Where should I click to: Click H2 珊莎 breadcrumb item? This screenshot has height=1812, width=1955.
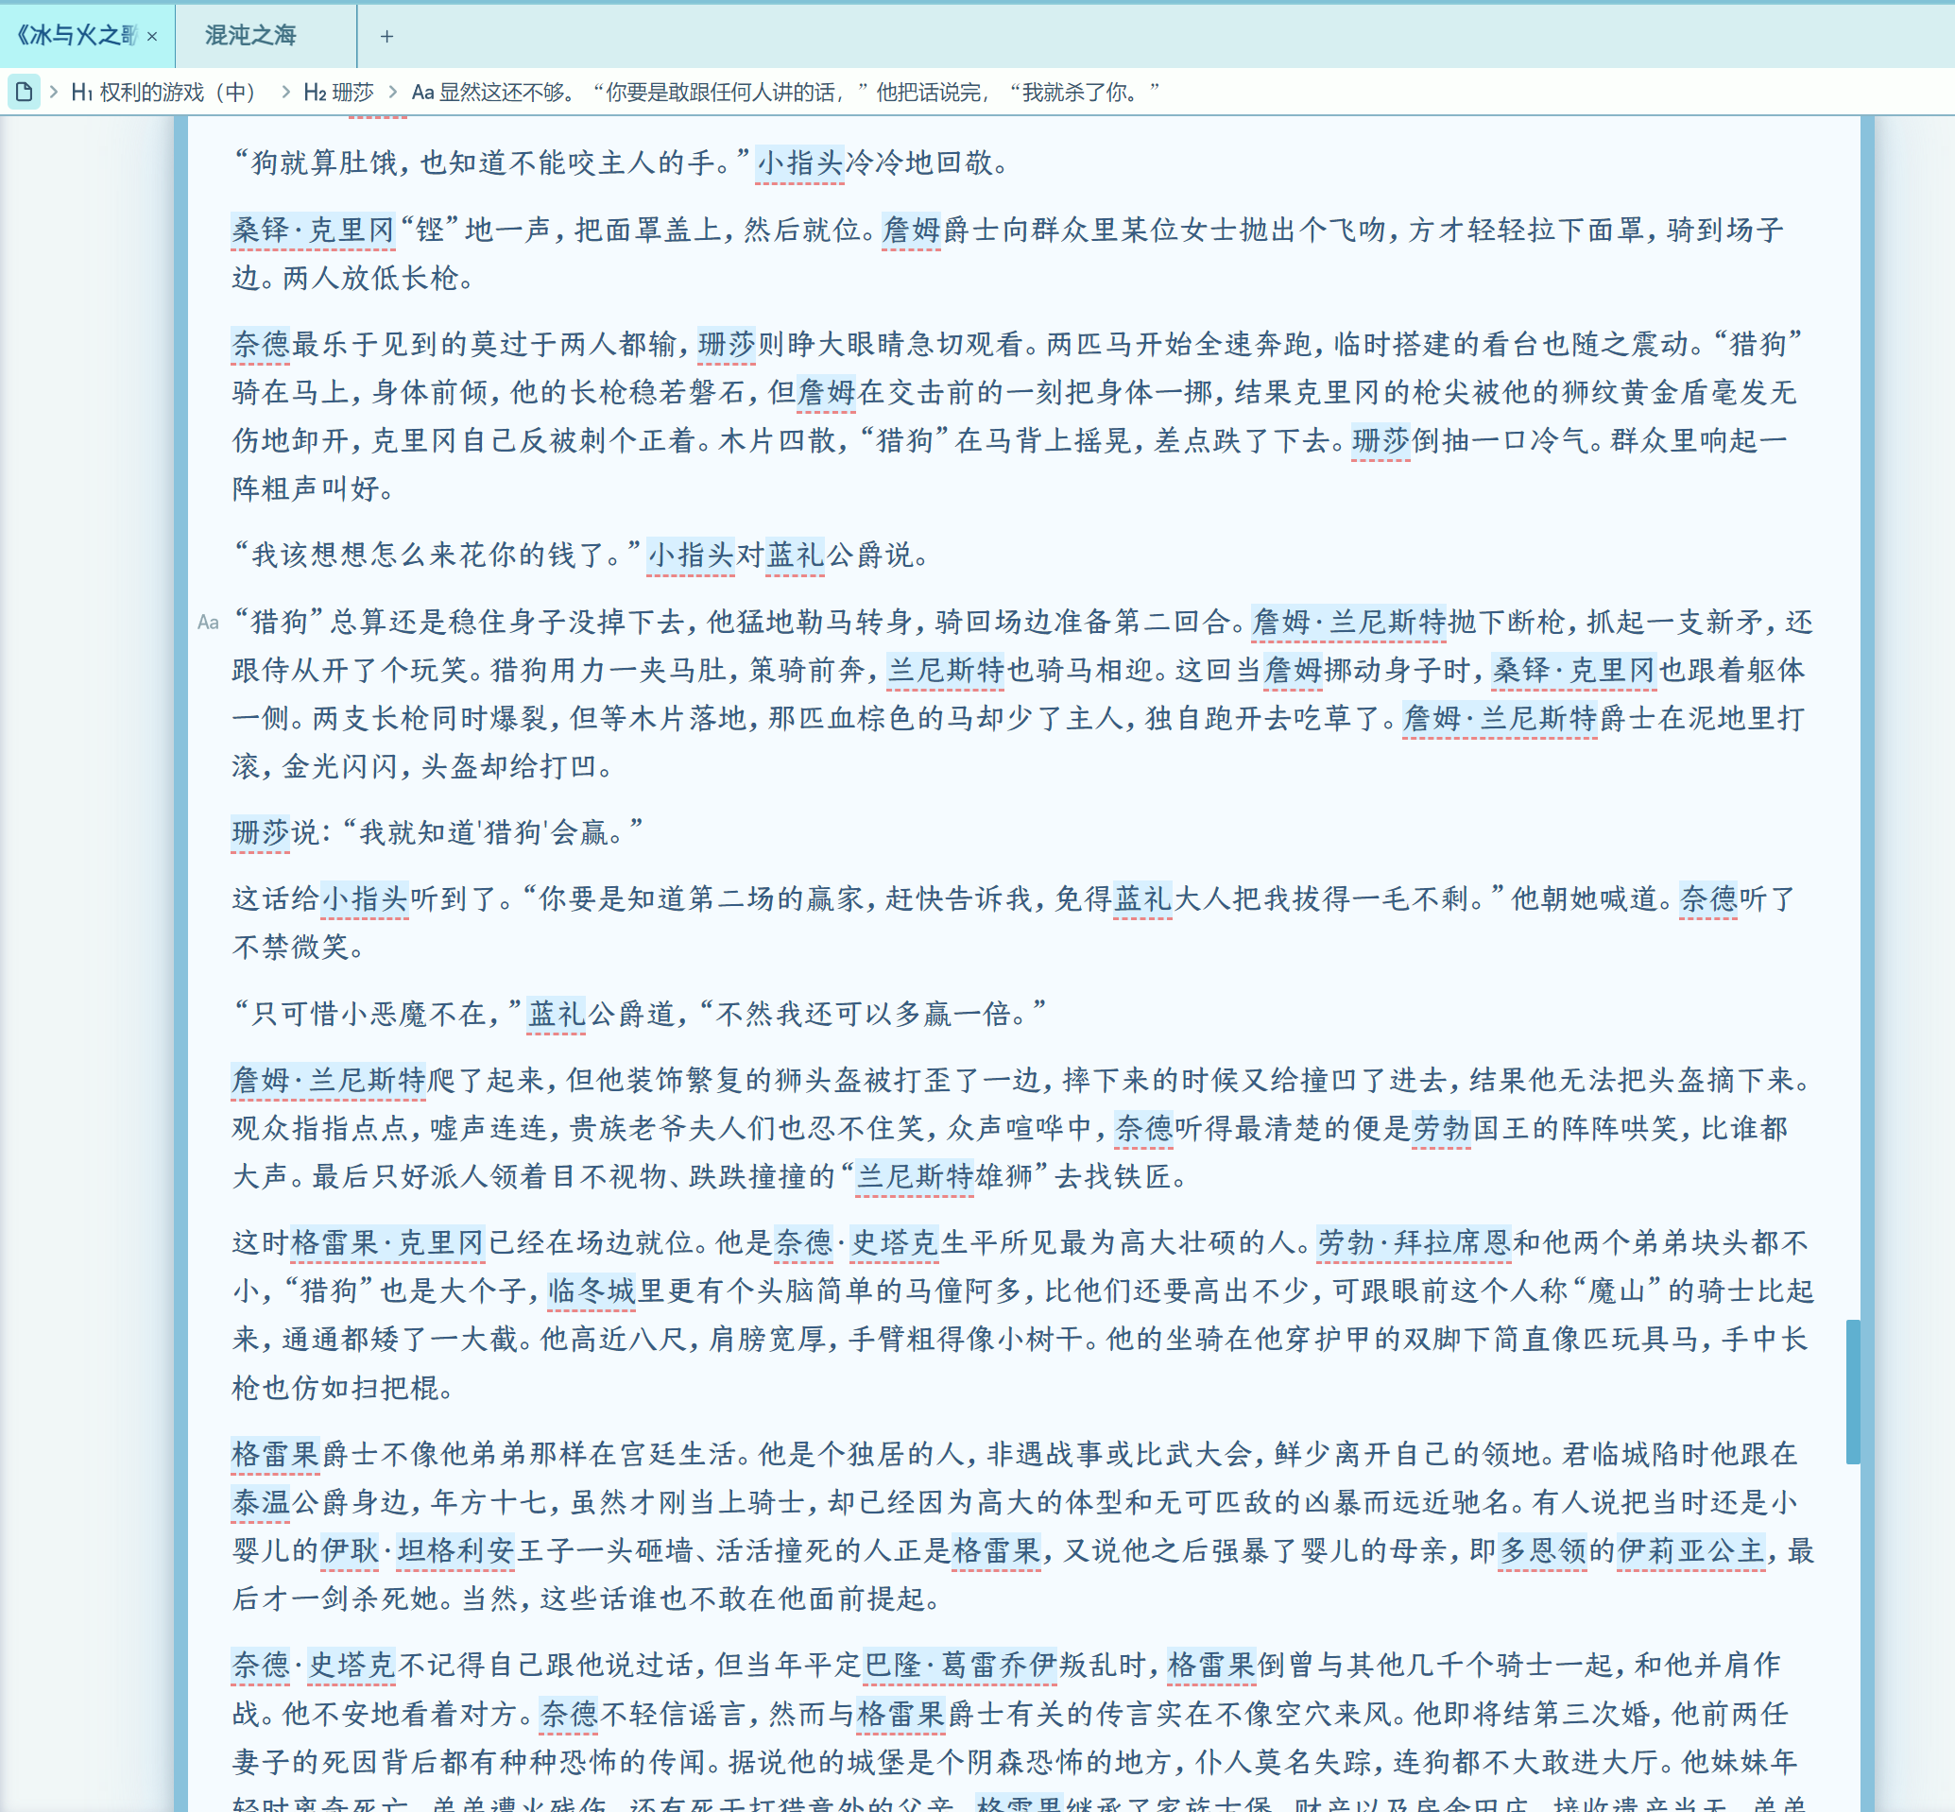pyautogui.click(x=338, y=93)
